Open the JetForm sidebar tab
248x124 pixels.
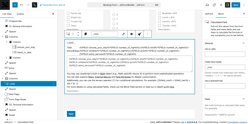click(209, 14)
